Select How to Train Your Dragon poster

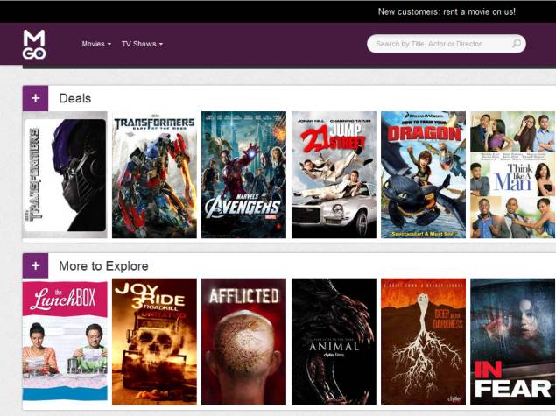[424, 175]
